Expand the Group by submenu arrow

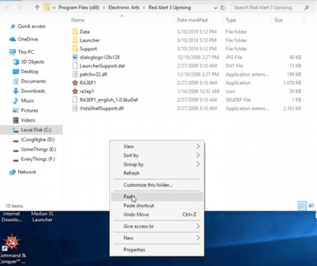[198, 164]
